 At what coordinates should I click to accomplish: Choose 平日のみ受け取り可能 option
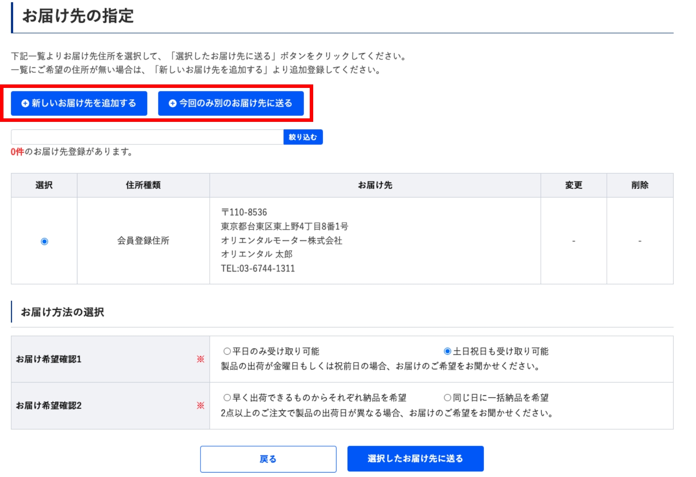(x=227, y=351)
